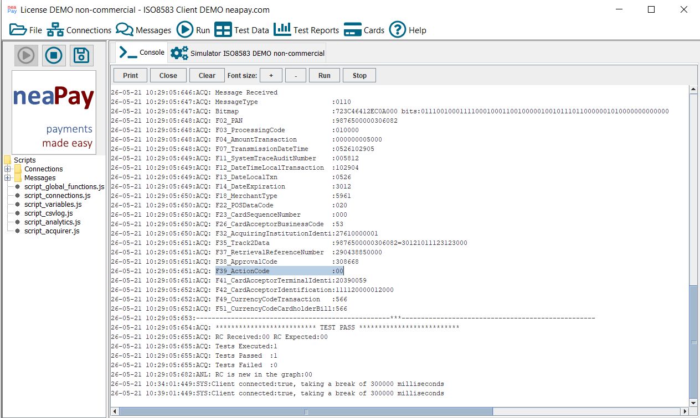Click the TEST PASS log line
700x418 pixels.
(x=285, y=327)
